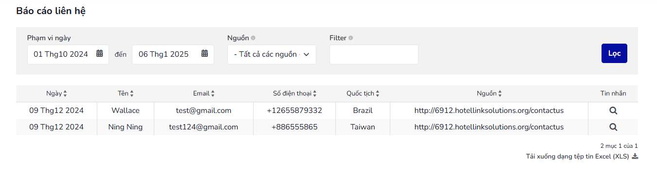Image resolution: width=657 pixels, height=175 pixels.
Task: View Ning Ning's message with magnifier icon
Action: click(613, 127)
